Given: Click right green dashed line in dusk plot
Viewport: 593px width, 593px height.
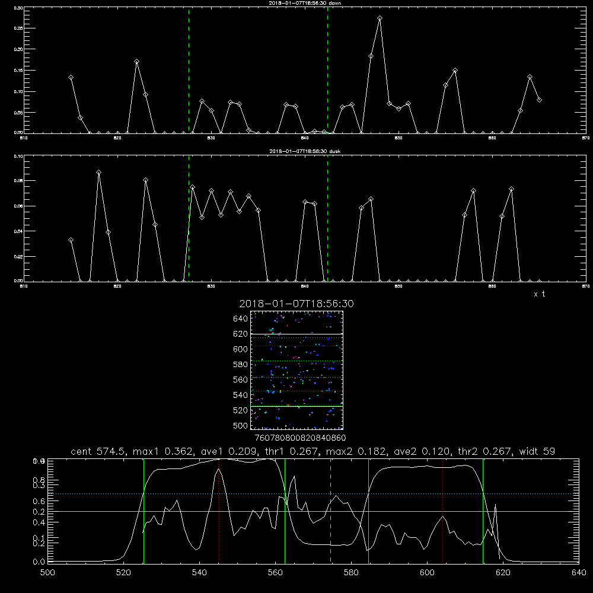Looking at the screenshot, I should tap(327, 219).
